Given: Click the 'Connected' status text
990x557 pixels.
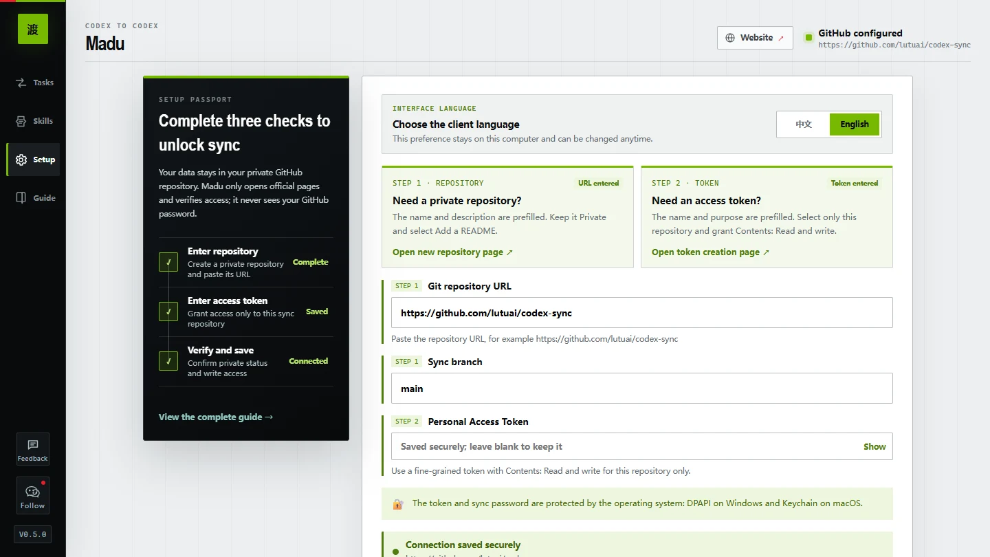Looking at the screenshot, I should [309, 361].
